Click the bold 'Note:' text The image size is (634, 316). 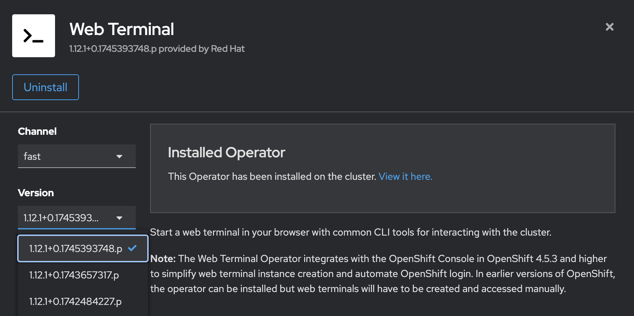pos(163,258)
